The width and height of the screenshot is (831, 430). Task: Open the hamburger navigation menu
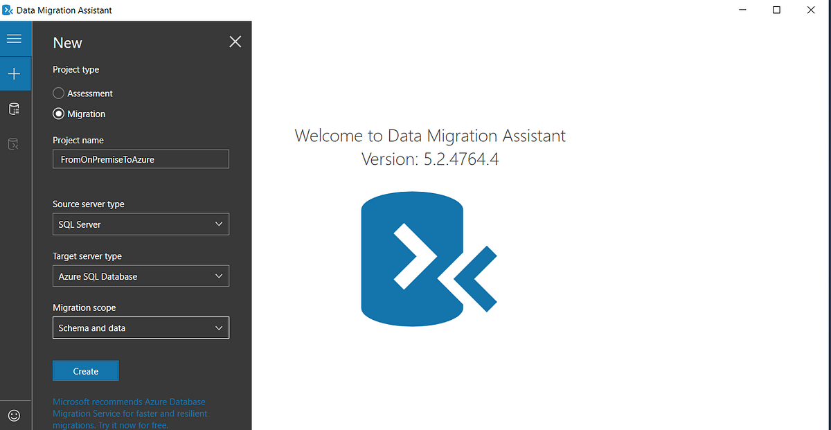15,39
